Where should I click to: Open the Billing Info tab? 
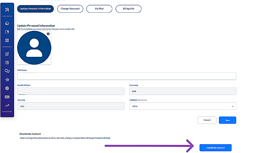click(128, 8)
